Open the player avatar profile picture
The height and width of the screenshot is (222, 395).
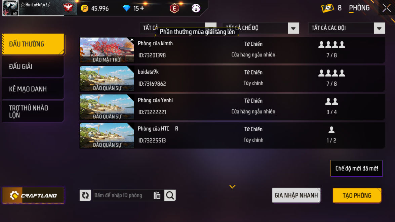pyautogui.click(x=10, y=8)
